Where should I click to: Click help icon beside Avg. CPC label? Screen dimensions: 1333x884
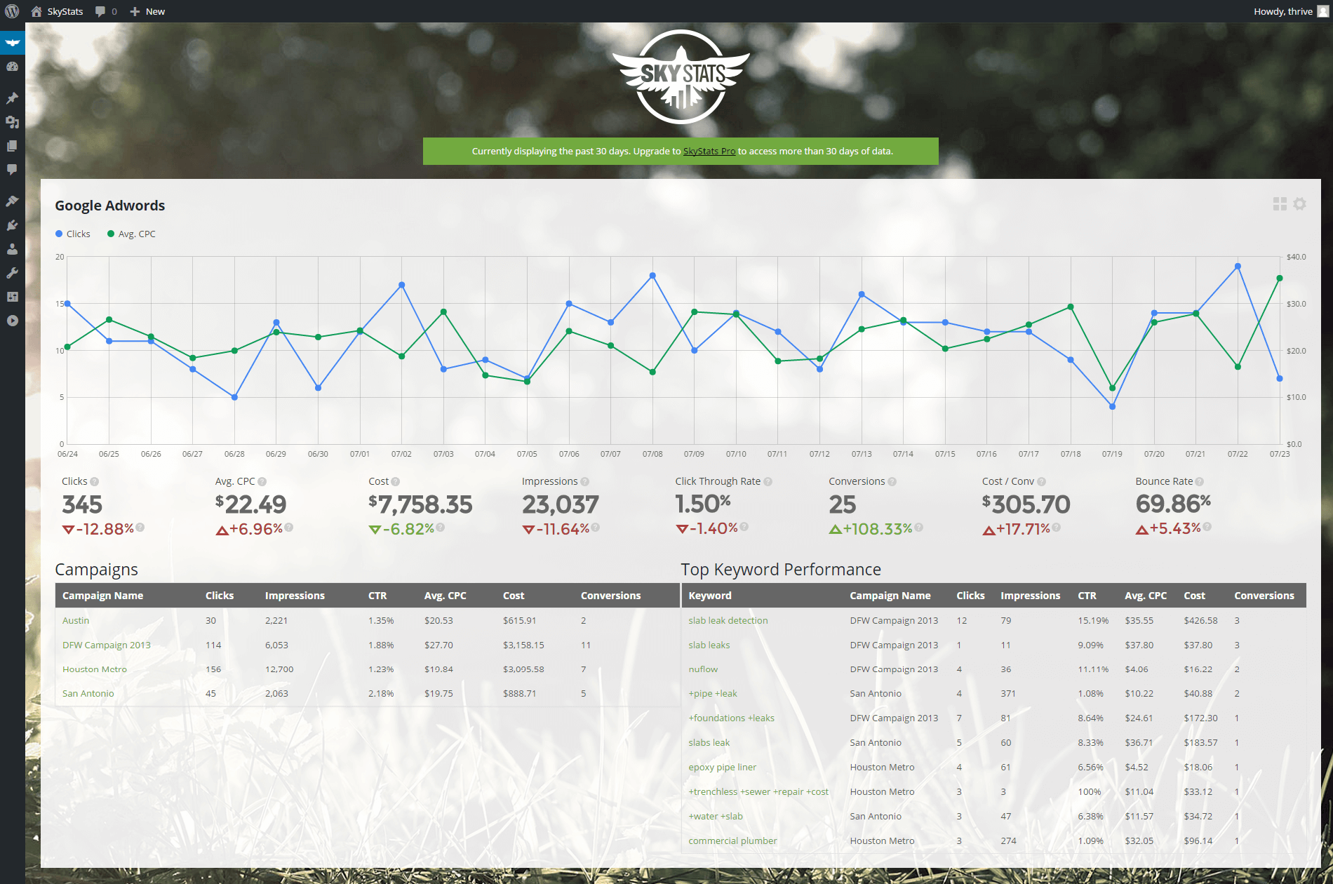[262, 481]
